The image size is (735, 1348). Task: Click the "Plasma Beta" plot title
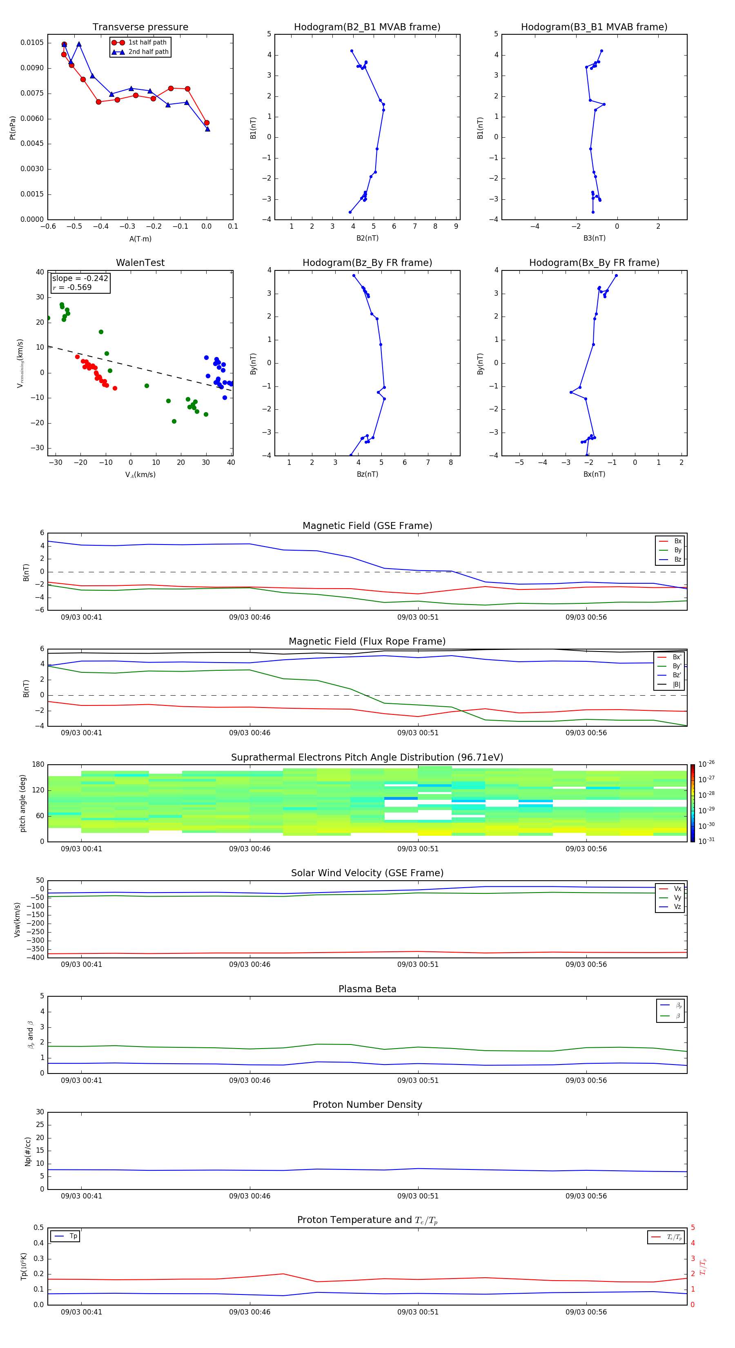367,989
